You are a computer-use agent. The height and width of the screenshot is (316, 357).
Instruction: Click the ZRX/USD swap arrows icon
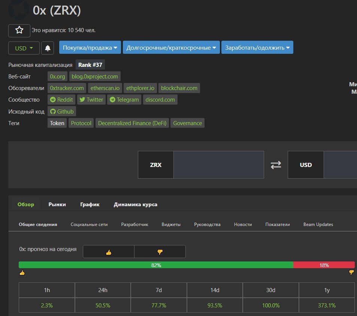(x=276, y=165)
